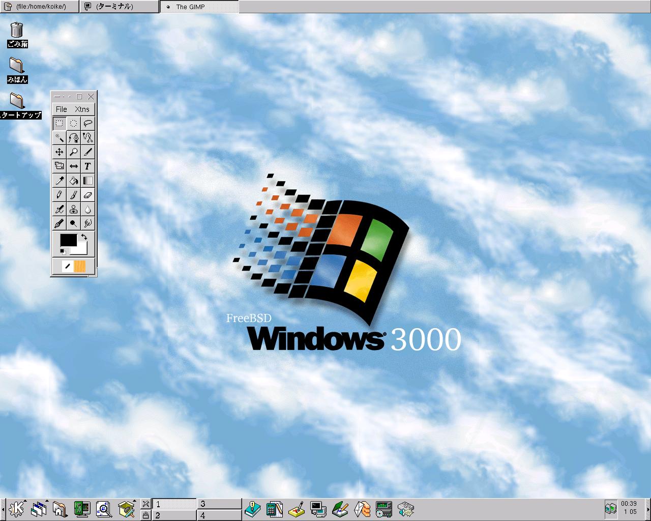The image size is (651, 521).
Task: Select the Color Picker eyedropper tool
Action: 60,180
